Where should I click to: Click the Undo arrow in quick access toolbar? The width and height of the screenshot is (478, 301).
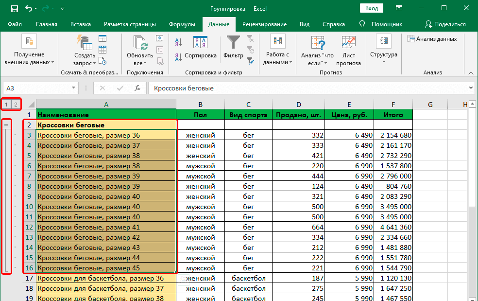click(x=29, y=9)
